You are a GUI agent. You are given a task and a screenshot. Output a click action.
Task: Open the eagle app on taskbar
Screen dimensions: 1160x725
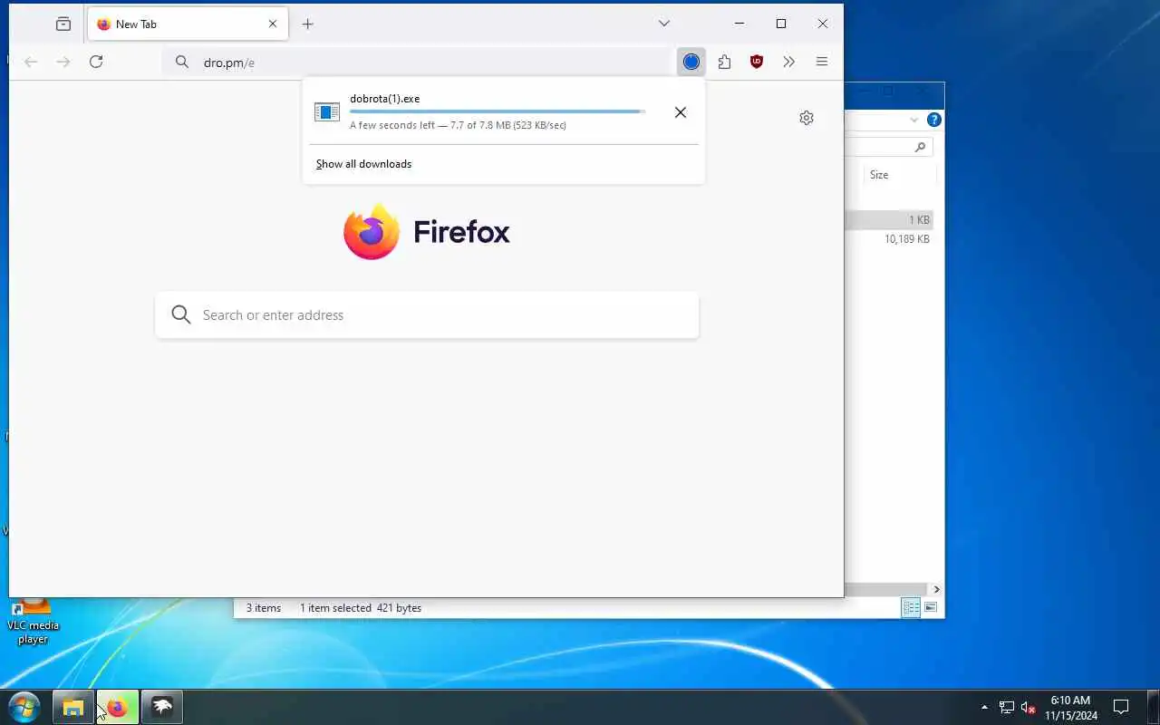[x=161, y=707]
